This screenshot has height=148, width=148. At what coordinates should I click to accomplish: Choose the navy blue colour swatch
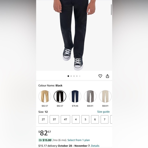(75, 96)
